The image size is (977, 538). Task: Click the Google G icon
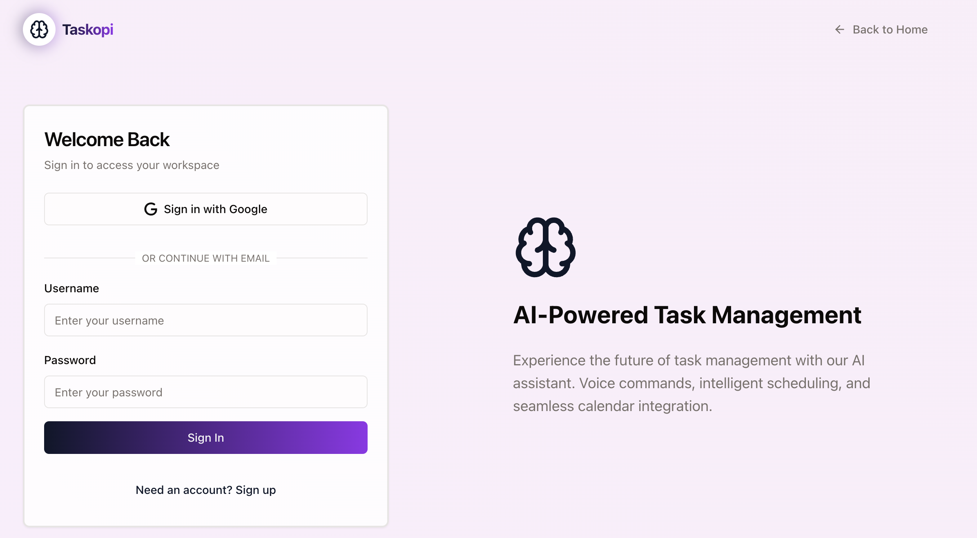point(151,209)
